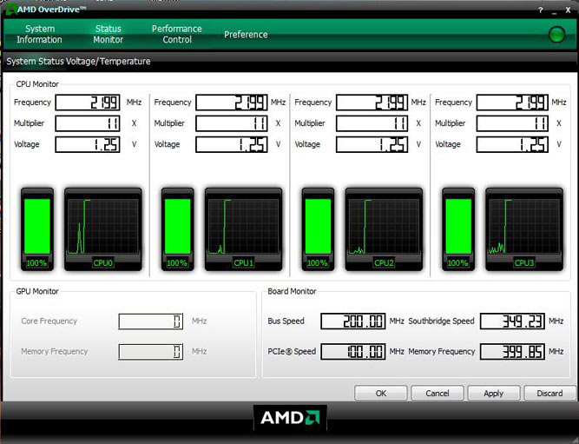Click the first core Frequency field

[x=88, y=103]
